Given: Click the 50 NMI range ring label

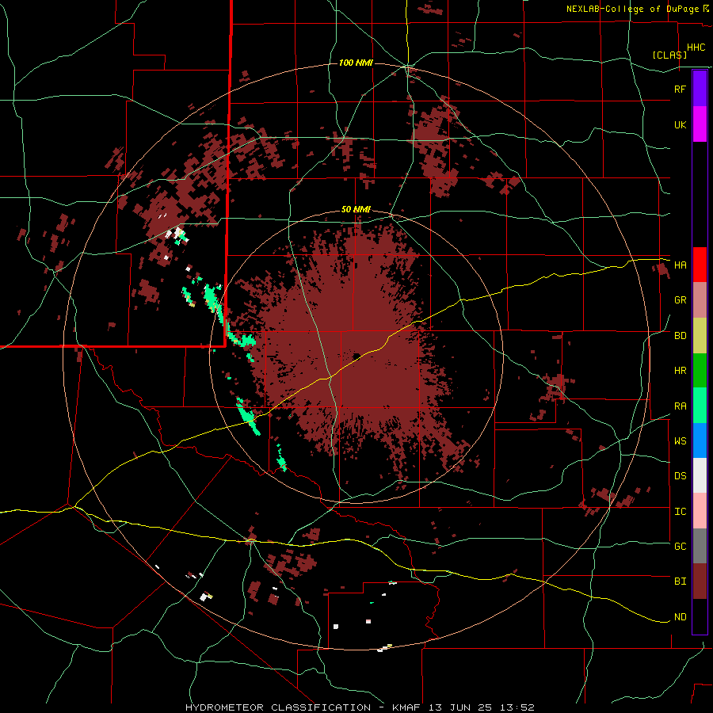Looking at the screenshot, I should pos(356,210).
